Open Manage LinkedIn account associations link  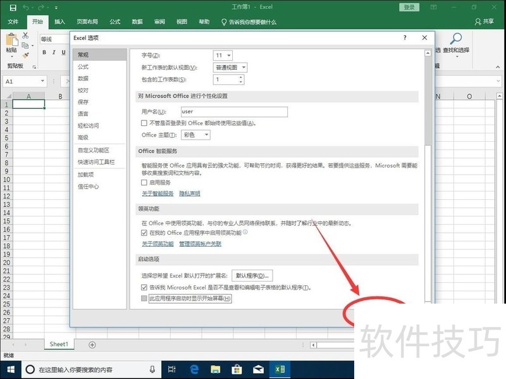[x=200, y=244]
